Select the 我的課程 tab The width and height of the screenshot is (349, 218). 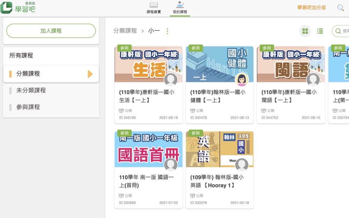(180, 8)
